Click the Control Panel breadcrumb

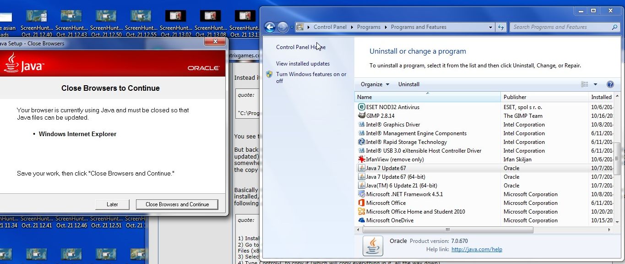[330, 27]
